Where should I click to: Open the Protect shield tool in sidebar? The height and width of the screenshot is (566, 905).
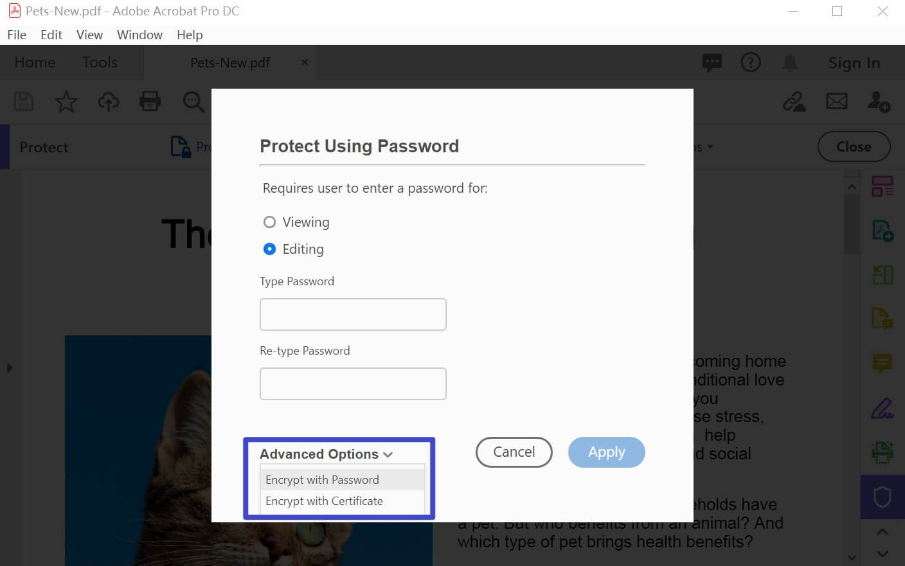click(883, 497)
